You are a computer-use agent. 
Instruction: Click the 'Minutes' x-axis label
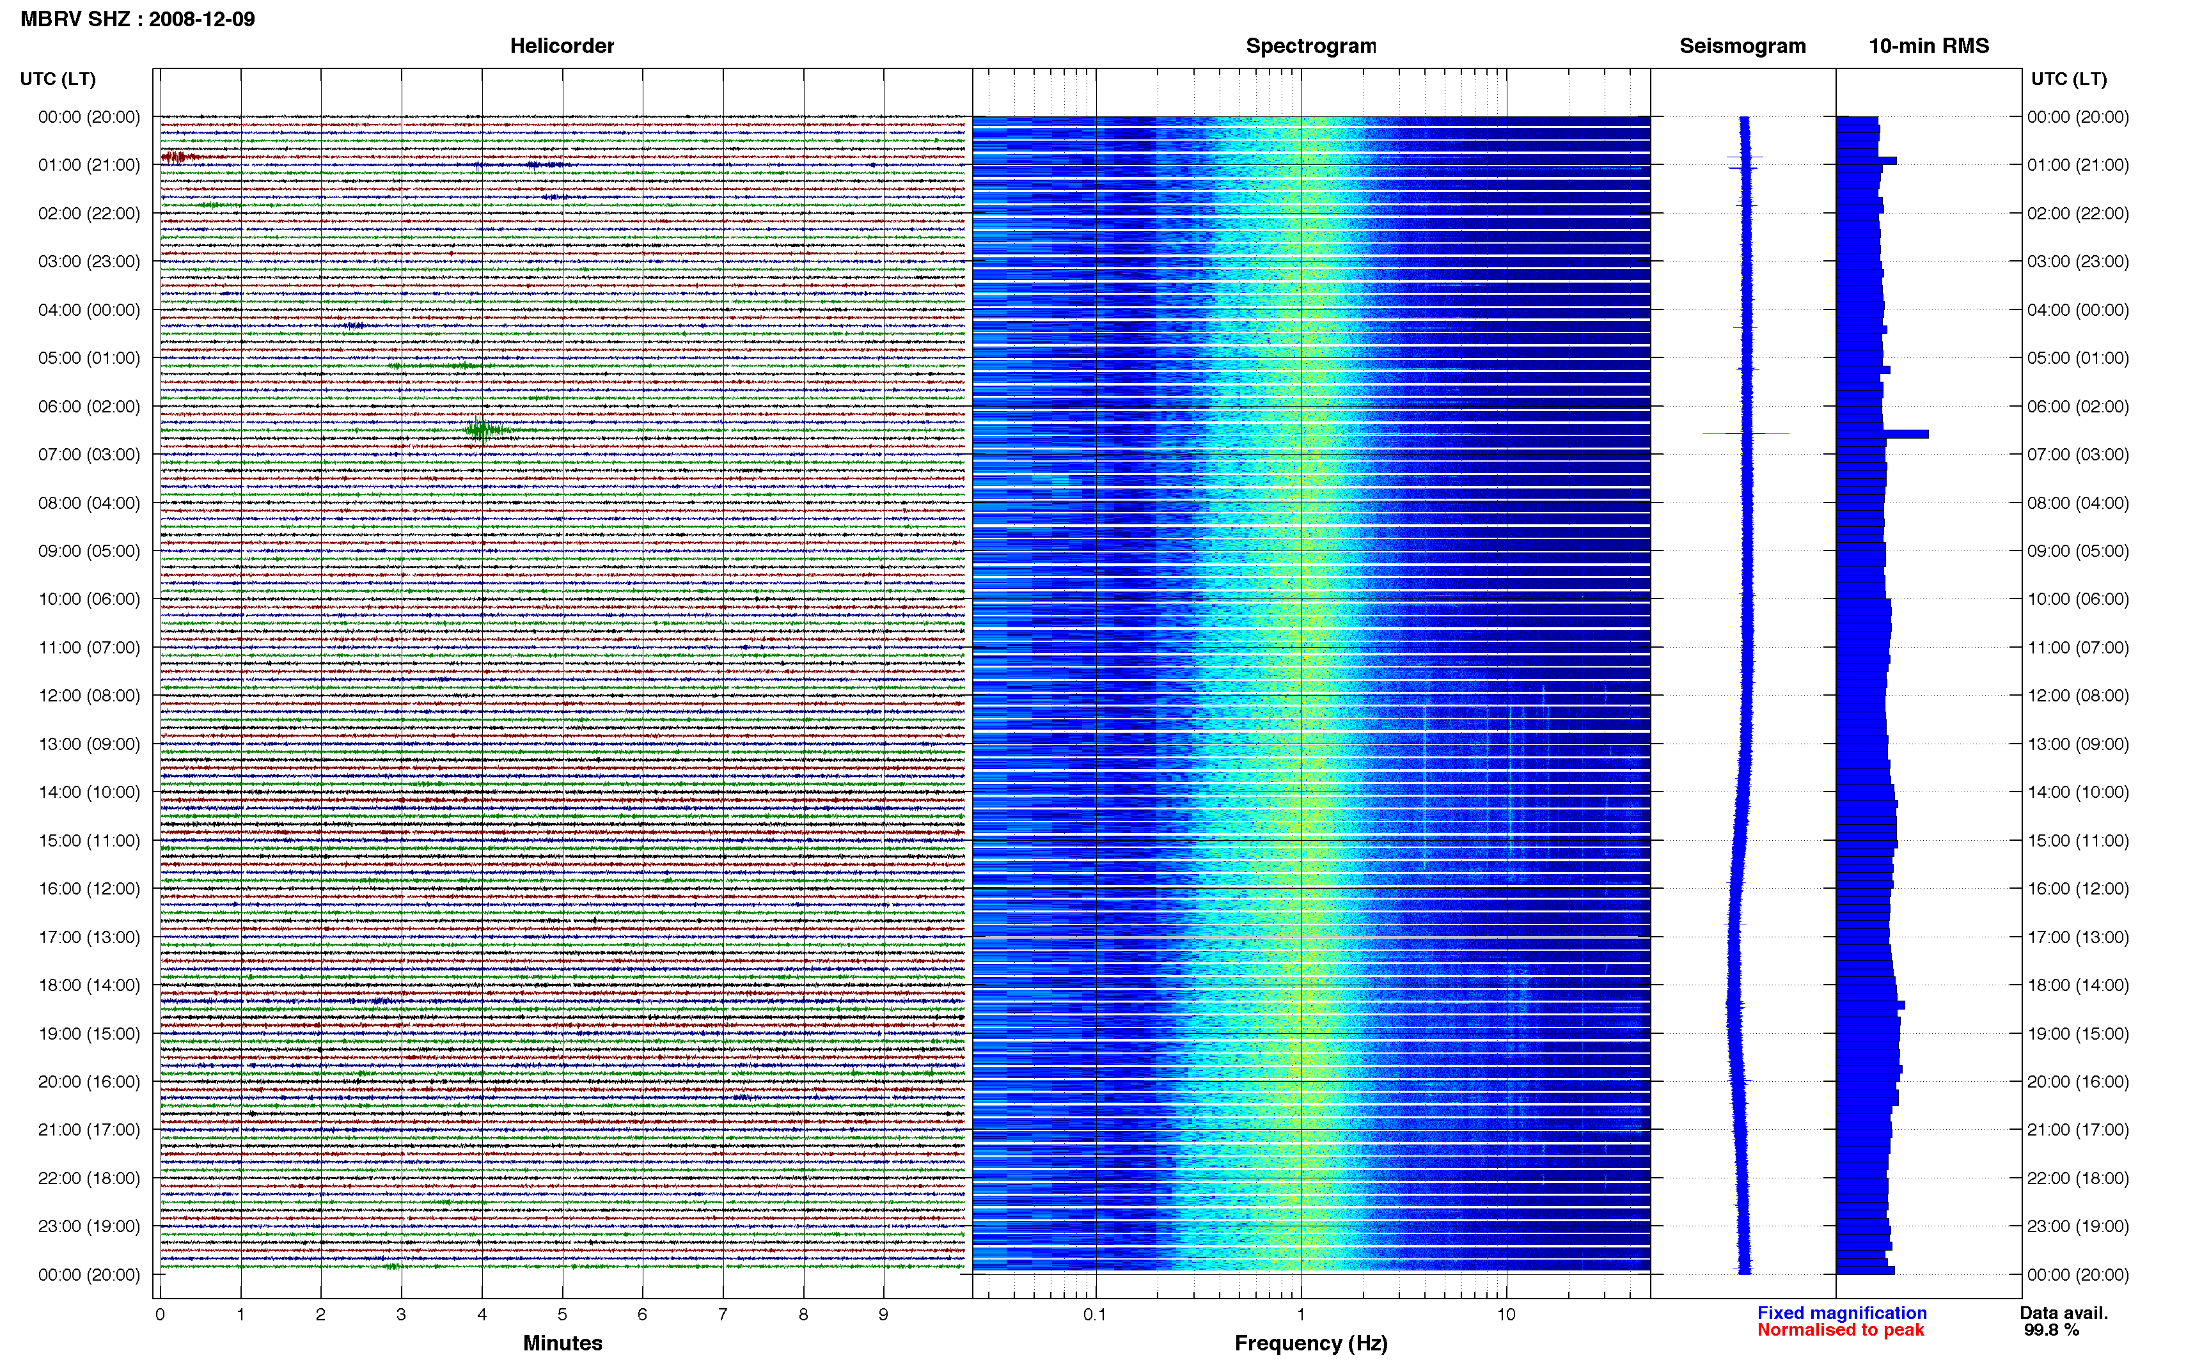tap(562, 1343)
